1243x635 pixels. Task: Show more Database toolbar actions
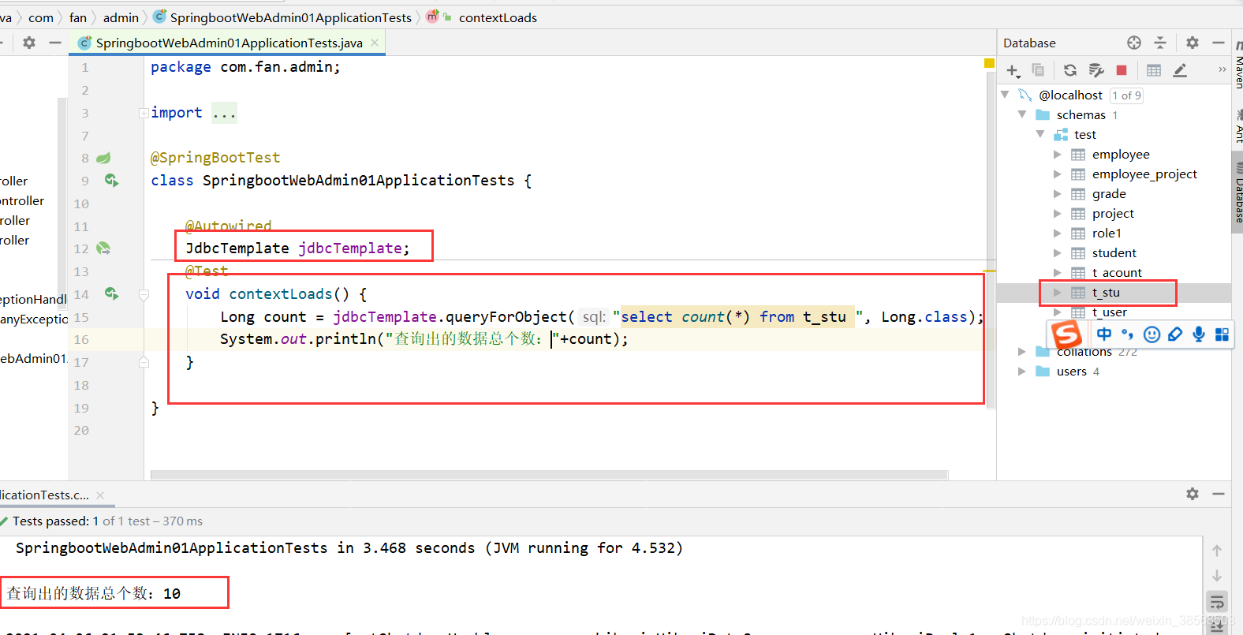pyautogui.click(x=1222, y=69)
